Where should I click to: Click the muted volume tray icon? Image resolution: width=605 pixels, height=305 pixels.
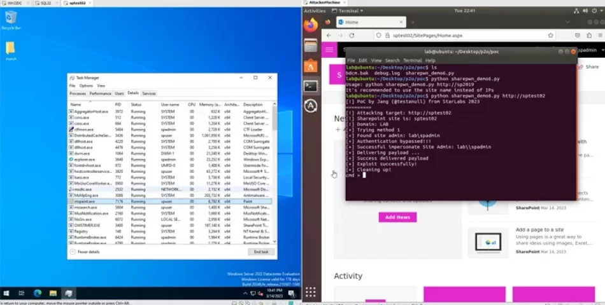[x=260, y=294]
